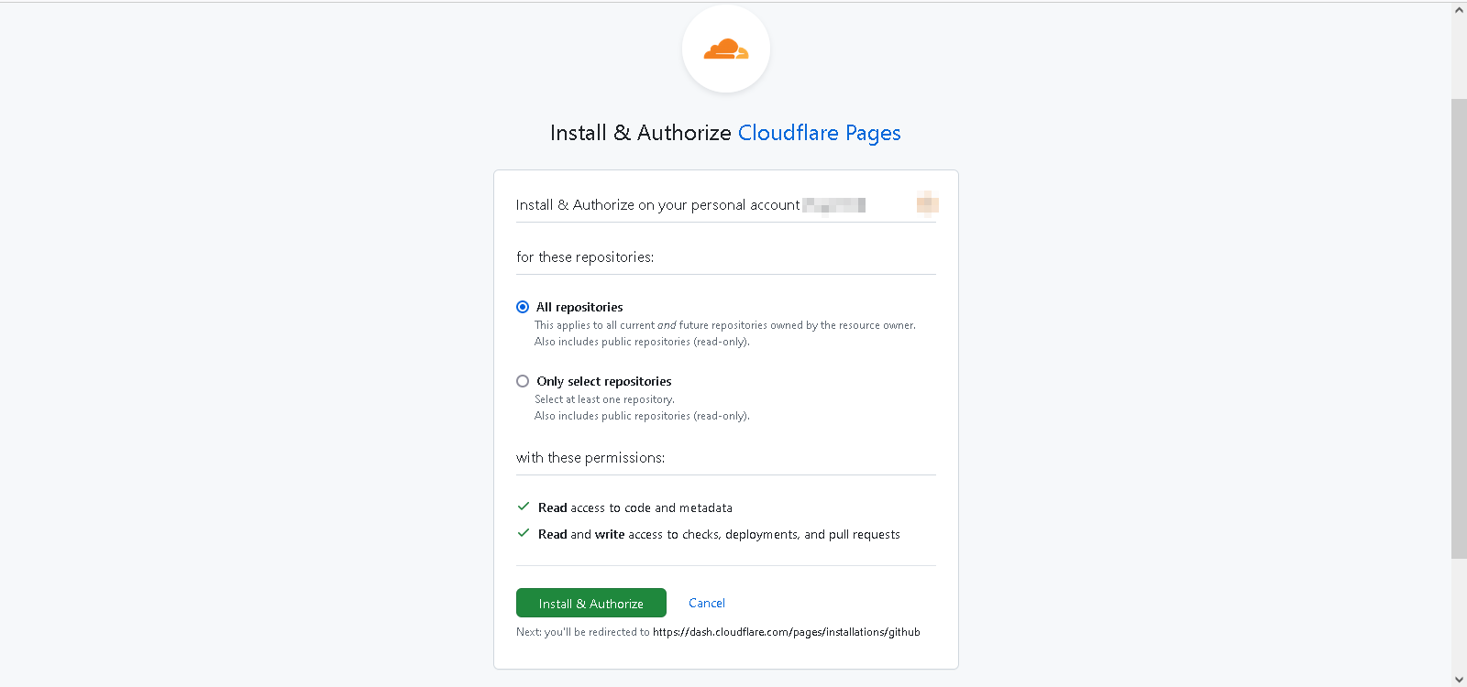Viewport: 1467px width, 687px height.
Task: Click the Cloudflare cloud logo
Action: click(726, 49)
